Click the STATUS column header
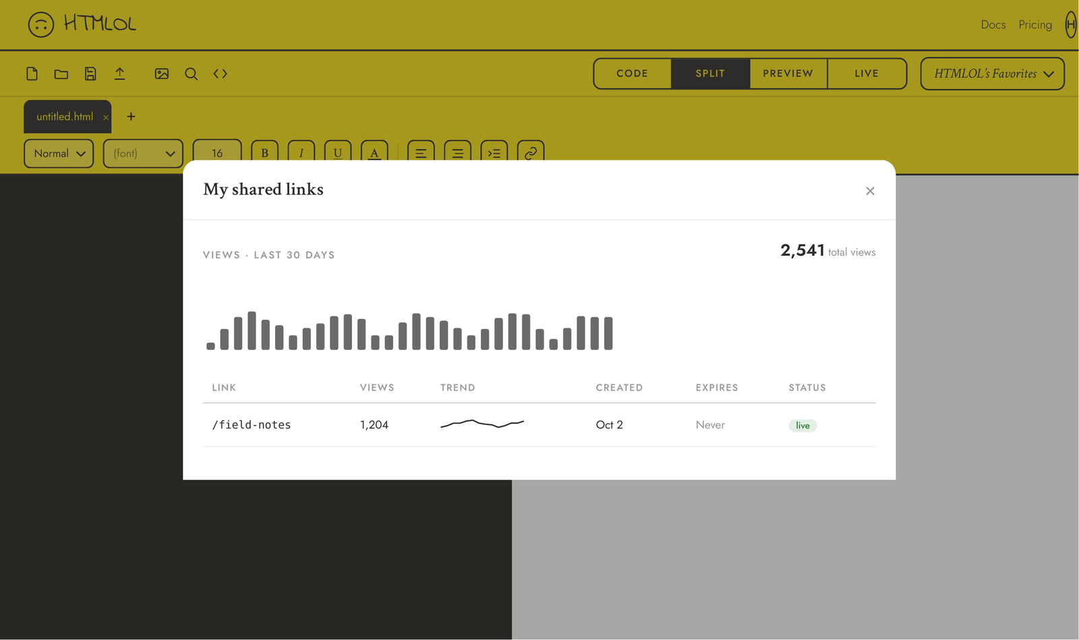 (807, 388)
